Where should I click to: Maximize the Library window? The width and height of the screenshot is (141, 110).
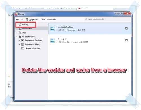[x=121, y=13]
